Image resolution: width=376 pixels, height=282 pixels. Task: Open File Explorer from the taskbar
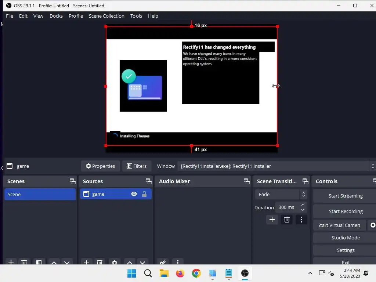tap(164, 273)
